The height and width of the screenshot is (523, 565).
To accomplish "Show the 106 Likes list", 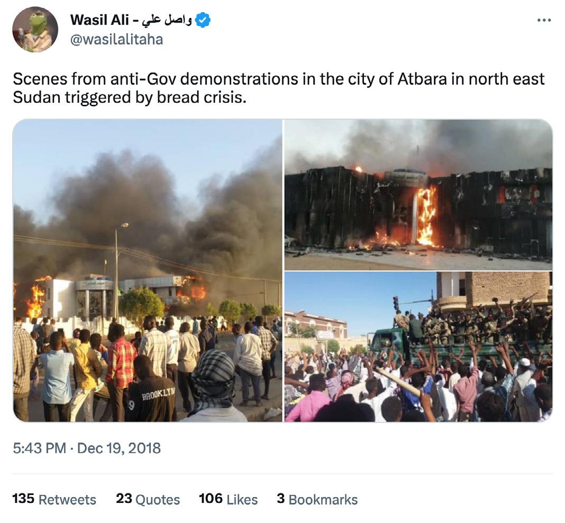I will tap(228, 500).
